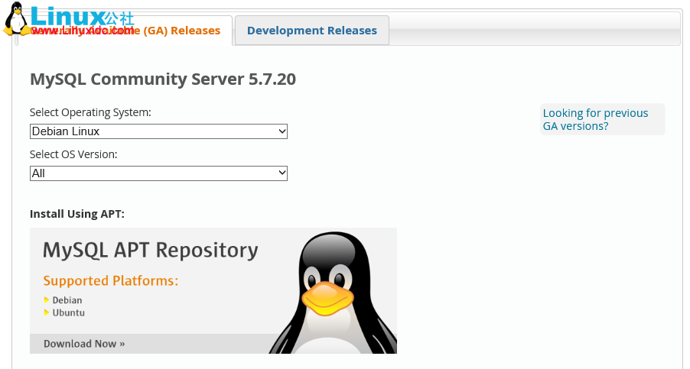Click the 'MySQL APT Repository' banner title
Viewport: 690px width, 369px height.
coord(150,250)
